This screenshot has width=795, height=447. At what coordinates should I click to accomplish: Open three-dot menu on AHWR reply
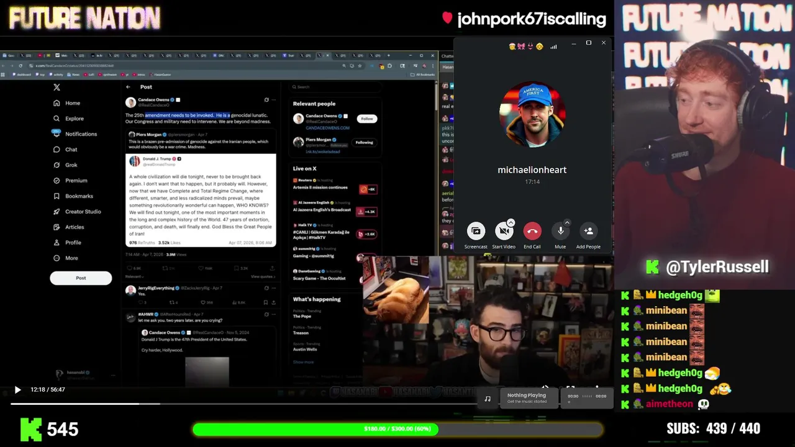274,314
